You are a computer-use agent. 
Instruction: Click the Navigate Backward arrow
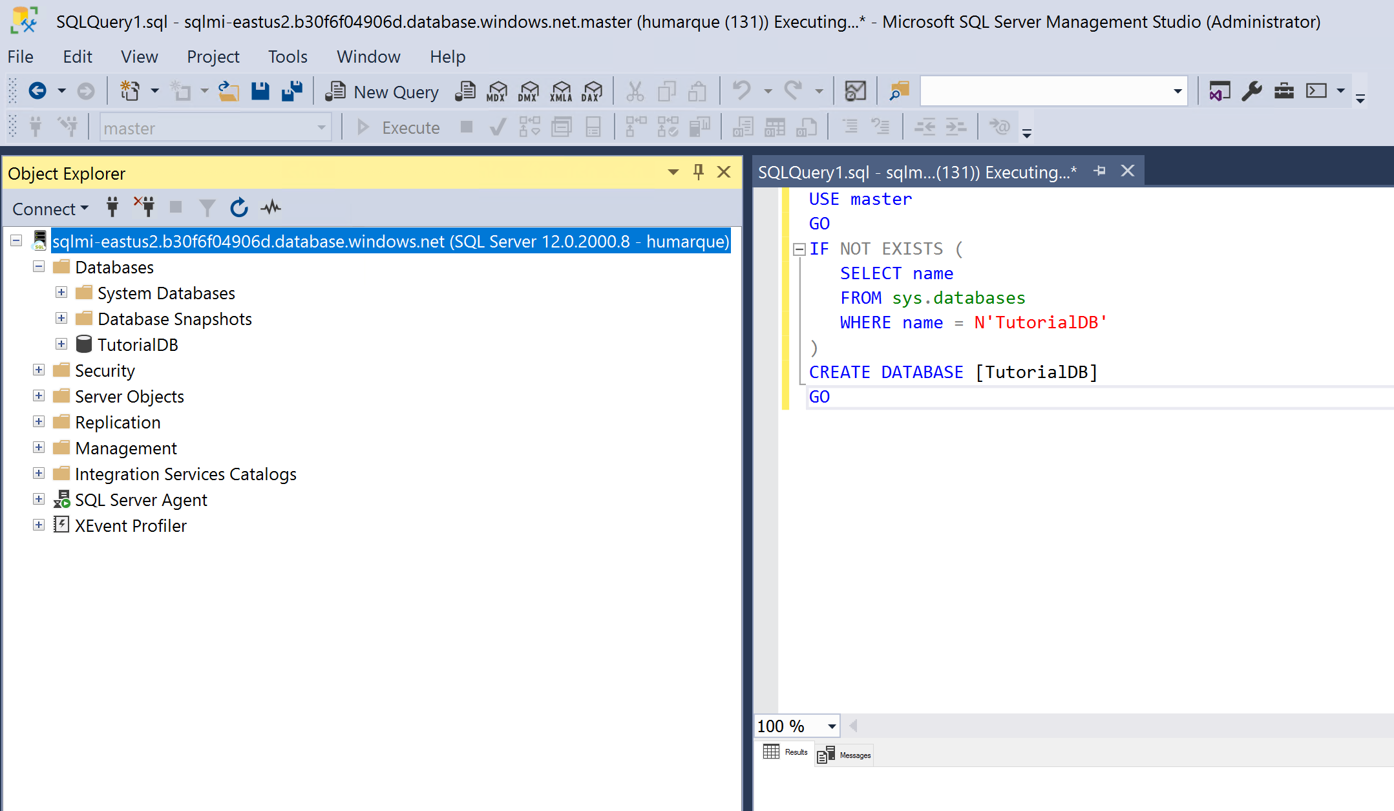click(37, 91)
